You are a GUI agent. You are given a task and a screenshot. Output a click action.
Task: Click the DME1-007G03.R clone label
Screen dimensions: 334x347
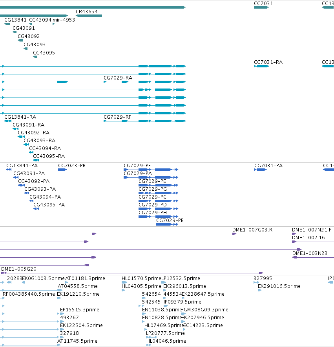(x=252, y=230)
